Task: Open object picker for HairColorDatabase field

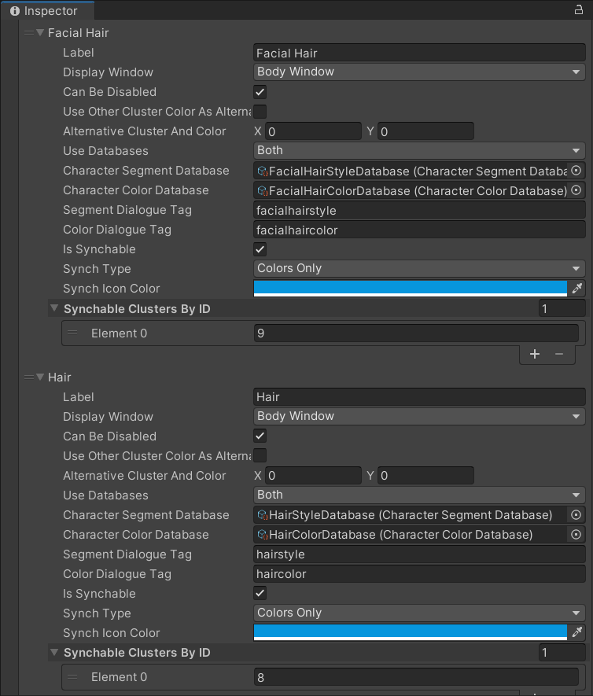Action: pos(576,535)
